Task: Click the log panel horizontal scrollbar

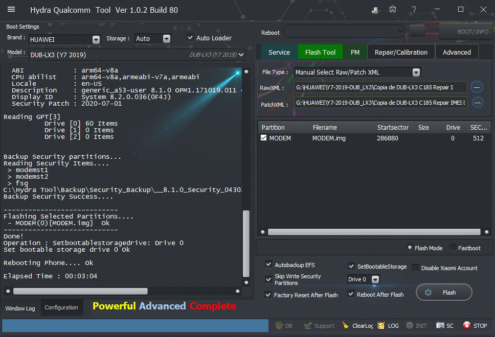Action: [x=80, y=291]
